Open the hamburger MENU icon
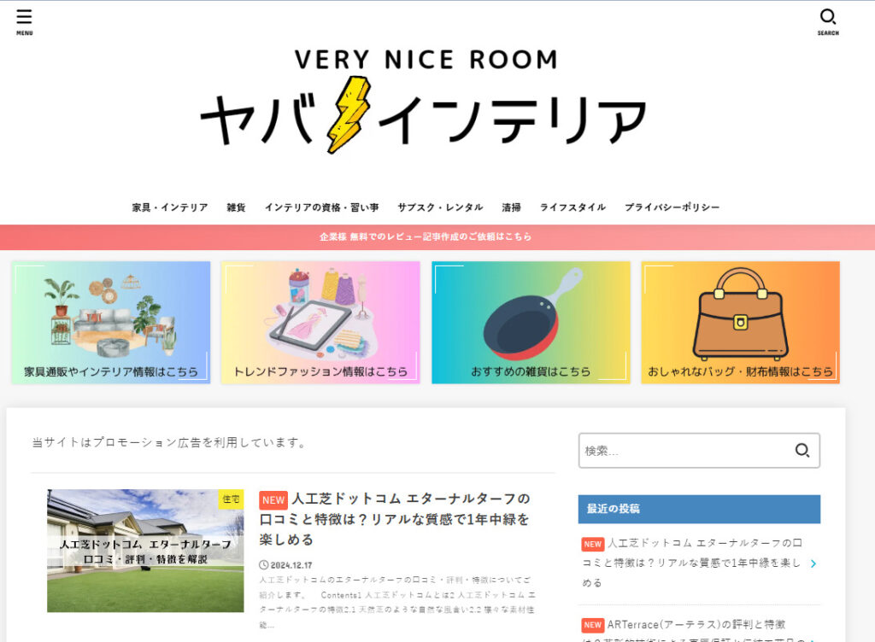This screenshot has height=642, width=875. click(x=24, y=22)
